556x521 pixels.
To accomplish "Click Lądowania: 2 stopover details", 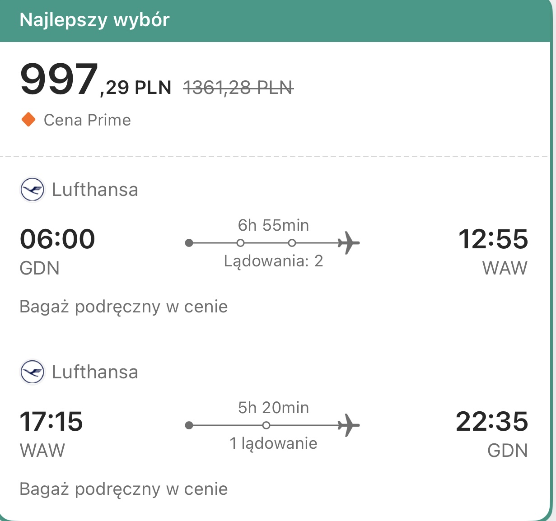I will coord(274,261).
